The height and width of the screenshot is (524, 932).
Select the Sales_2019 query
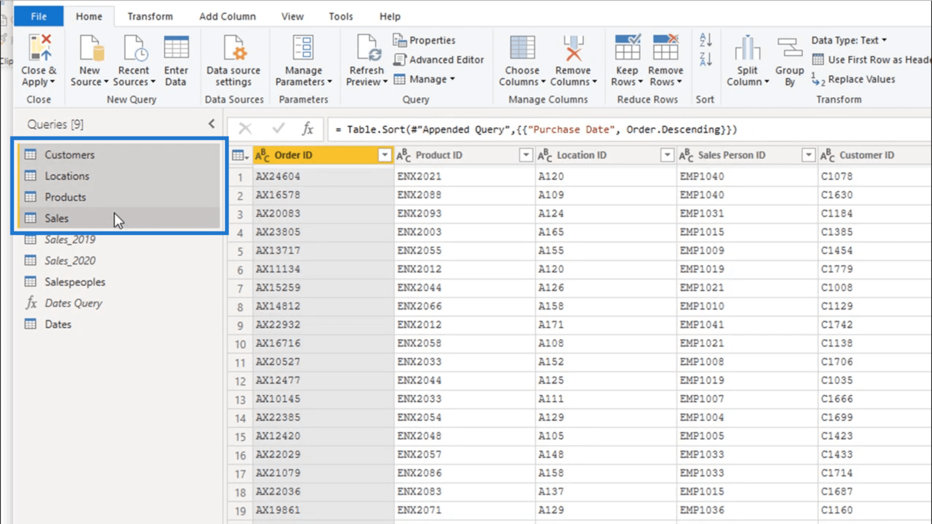coord(119,240)
